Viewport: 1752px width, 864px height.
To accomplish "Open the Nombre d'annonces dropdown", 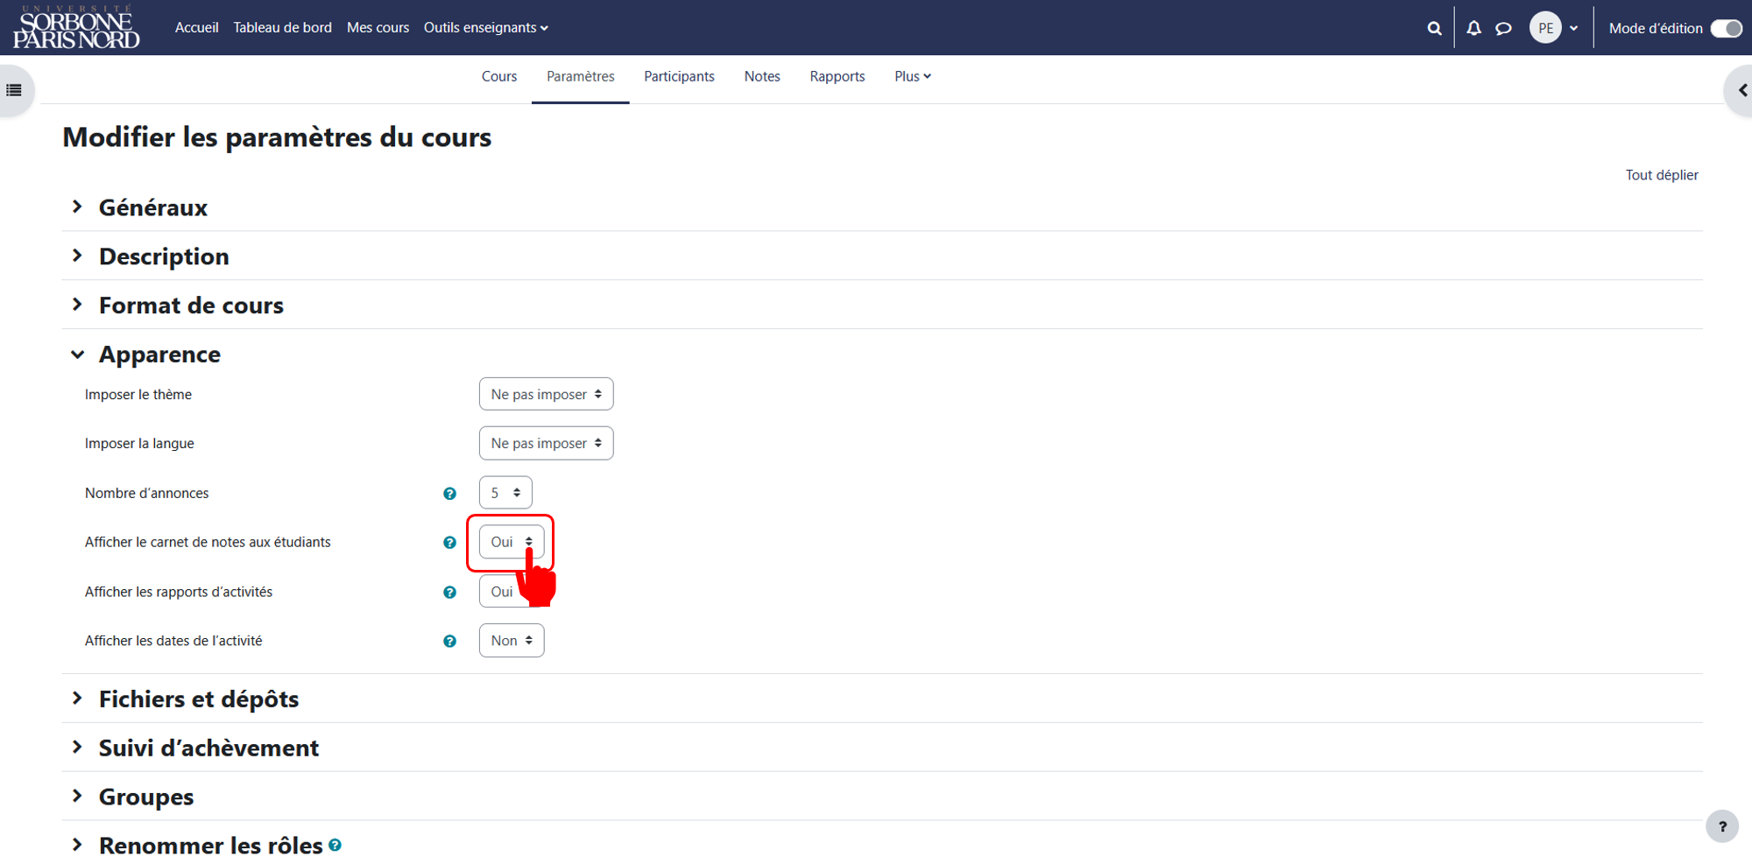I will (x=505, y=493).
